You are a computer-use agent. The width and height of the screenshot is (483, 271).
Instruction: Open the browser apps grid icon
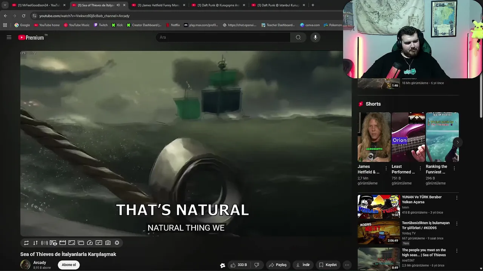5,25
